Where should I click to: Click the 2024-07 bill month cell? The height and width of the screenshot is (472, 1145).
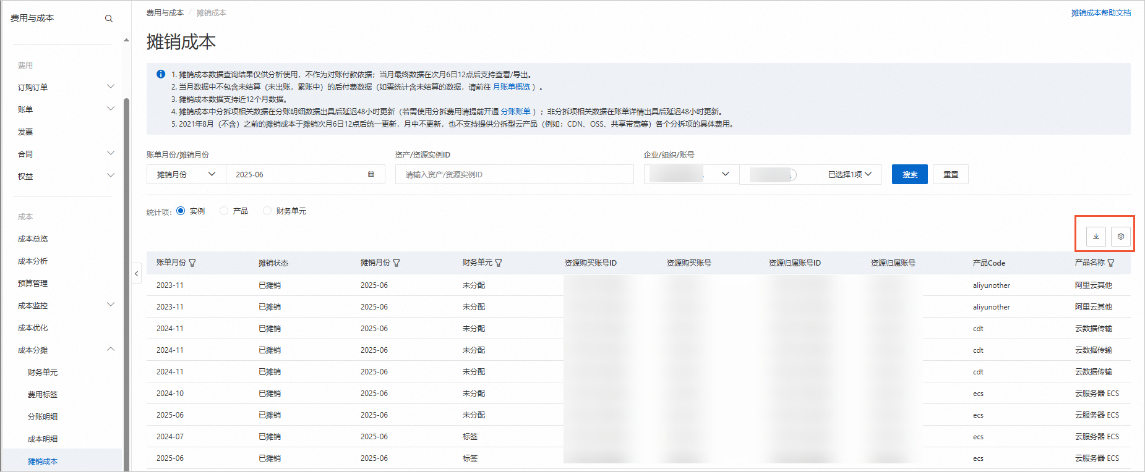(x=170, y=436)
